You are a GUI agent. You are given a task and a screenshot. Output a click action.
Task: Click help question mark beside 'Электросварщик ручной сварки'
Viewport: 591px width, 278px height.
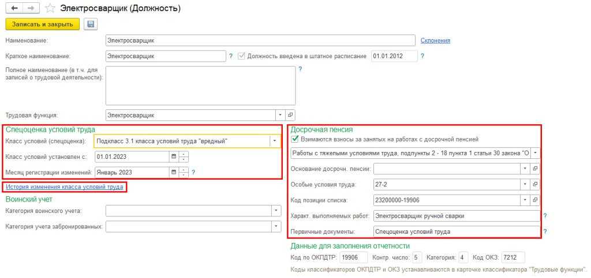545,216
